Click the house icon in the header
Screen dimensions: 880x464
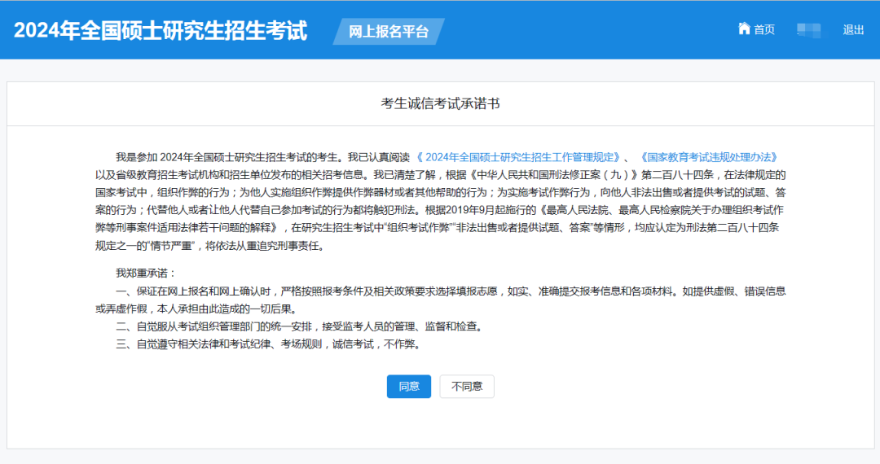click(743, 29)
